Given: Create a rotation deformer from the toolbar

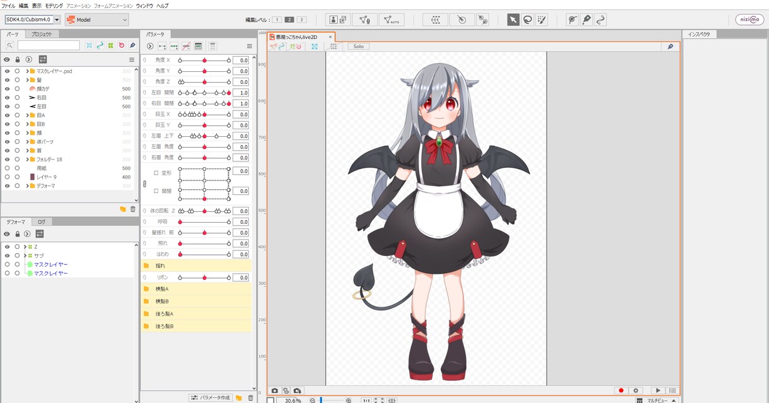Looking at the screenshot, I should [x=462, y=20].
